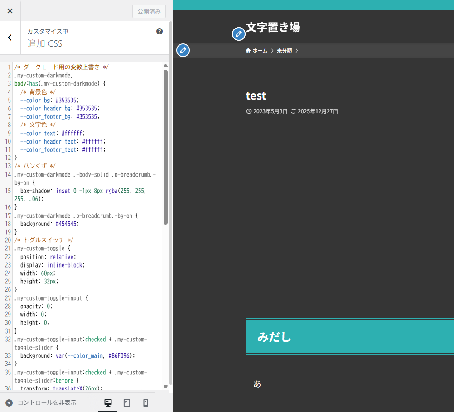Close the Customizer with the X icon
Viewport: 454px width, 412px height.
[10, 11]
